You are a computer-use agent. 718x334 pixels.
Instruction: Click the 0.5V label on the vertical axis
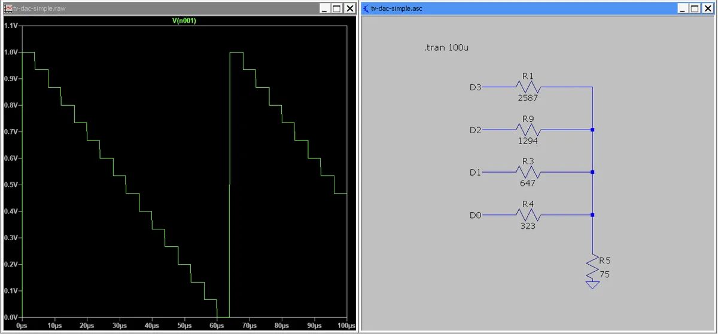pos(11,185)
